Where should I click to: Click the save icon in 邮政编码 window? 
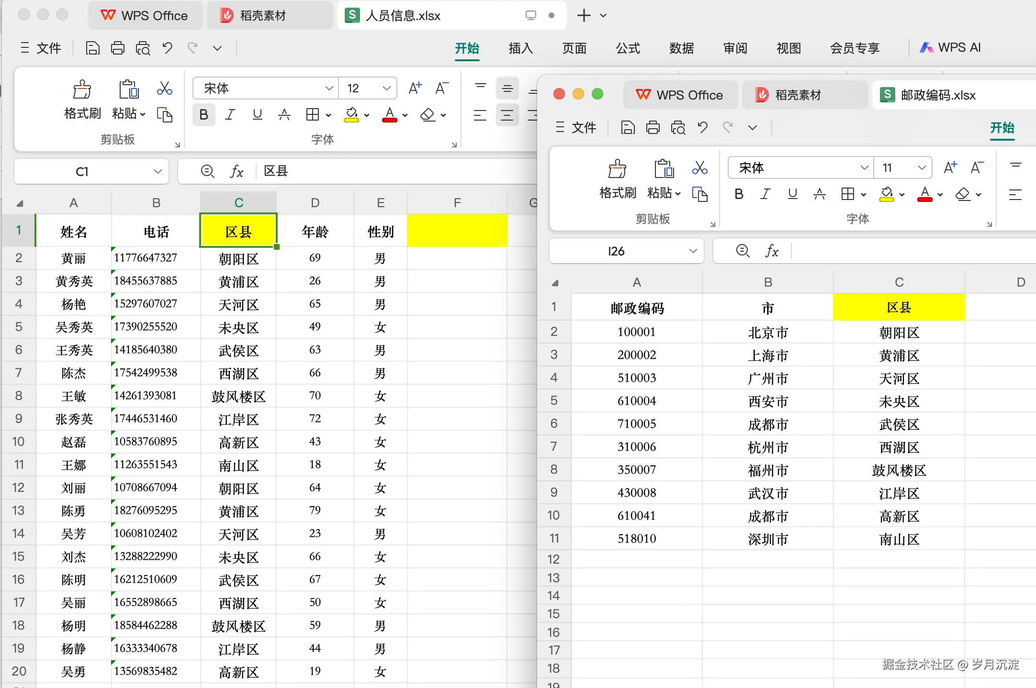628,127
